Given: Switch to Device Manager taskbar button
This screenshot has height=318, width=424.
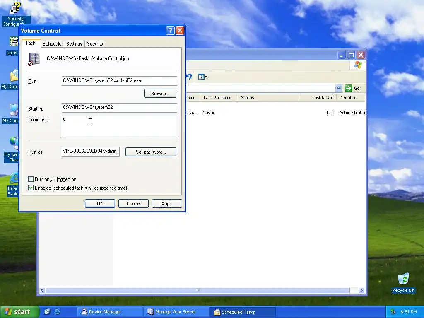Looking at the screenshot, I should (x=110, y=312).
